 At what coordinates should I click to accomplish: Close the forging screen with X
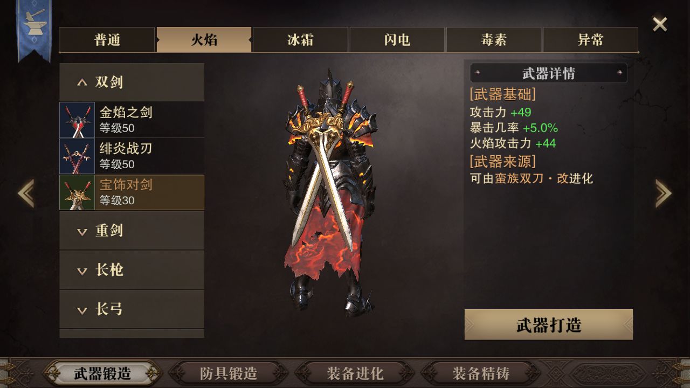[660, 24]
